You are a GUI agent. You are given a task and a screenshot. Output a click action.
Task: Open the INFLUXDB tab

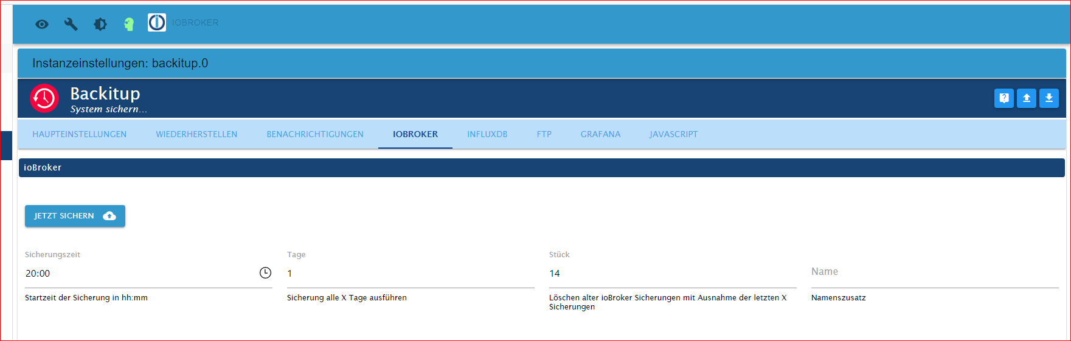[487, 134]
